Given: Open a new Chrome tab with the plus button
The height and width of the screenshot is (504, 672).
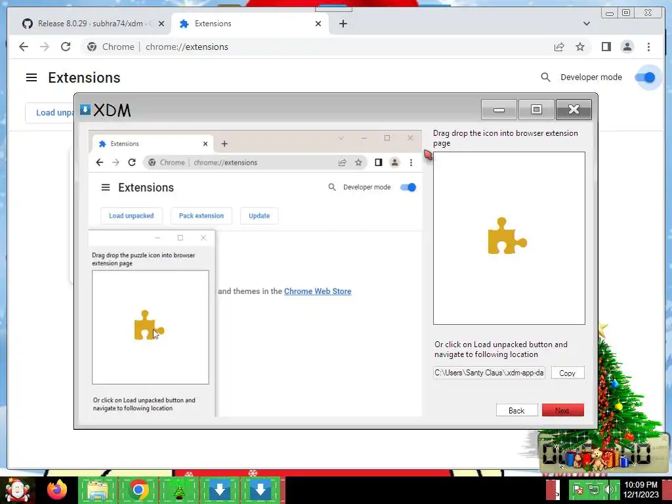Looking at the screenshot, I should click(x=343, y=24).
